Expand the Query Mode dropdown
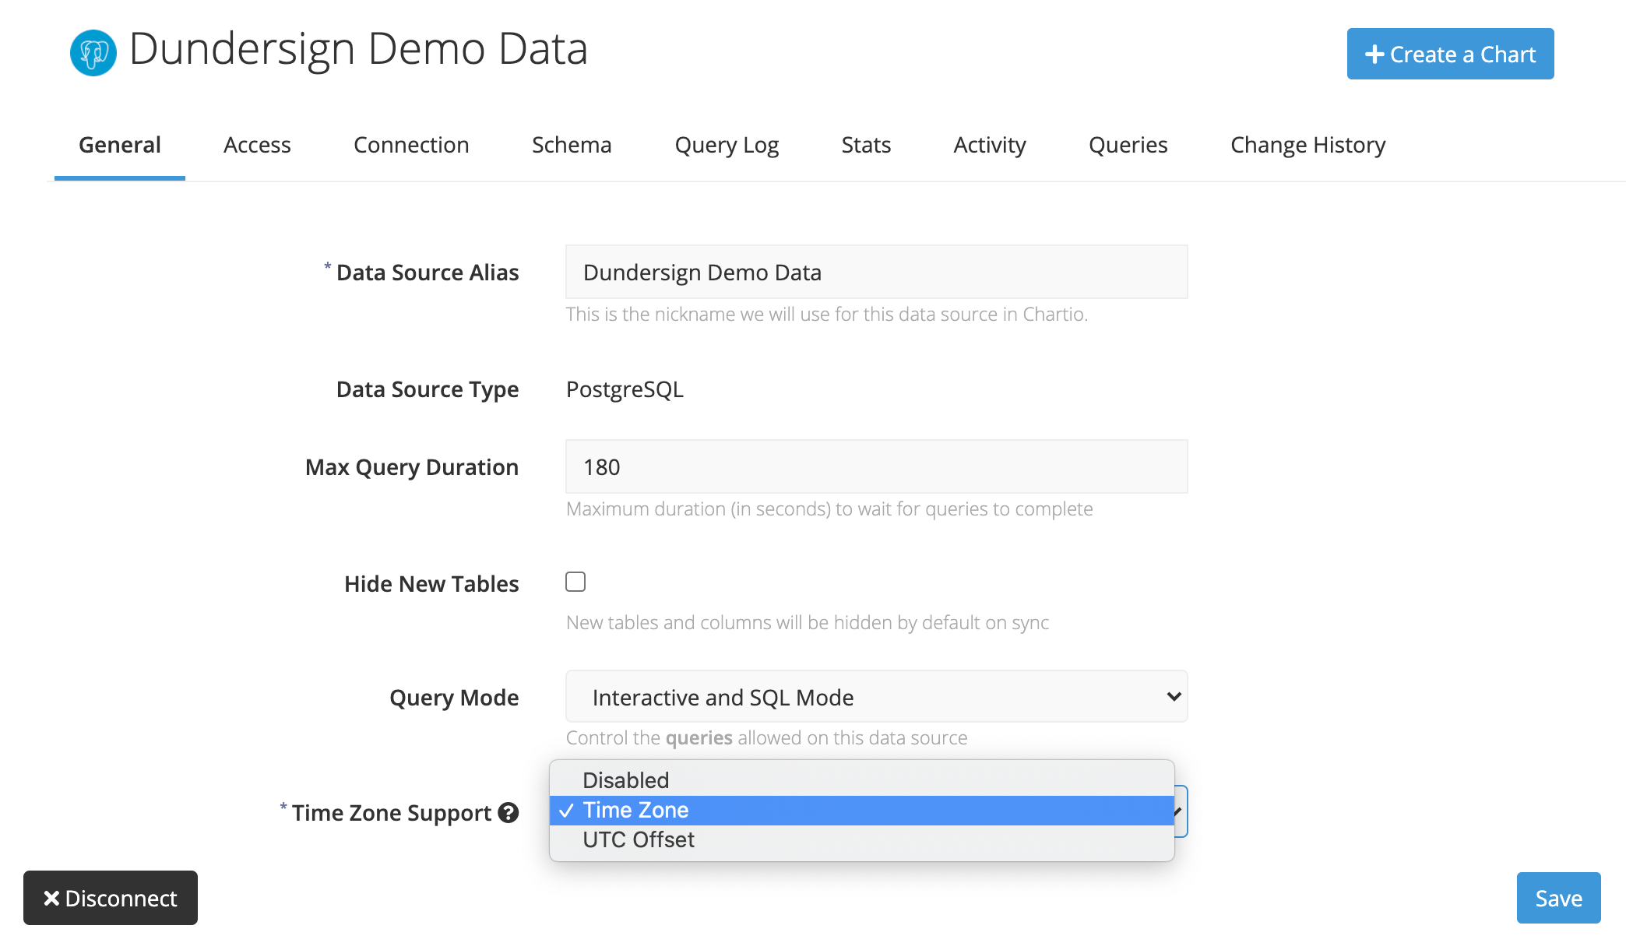Viewport: 1626px width, 950px height. tap(876, 697)
